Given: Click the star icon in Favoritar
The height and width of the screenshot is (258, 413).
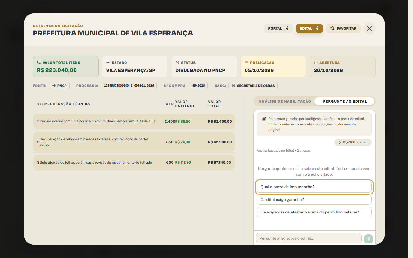Looking at the screenshot, I should [x=332, y=28].
